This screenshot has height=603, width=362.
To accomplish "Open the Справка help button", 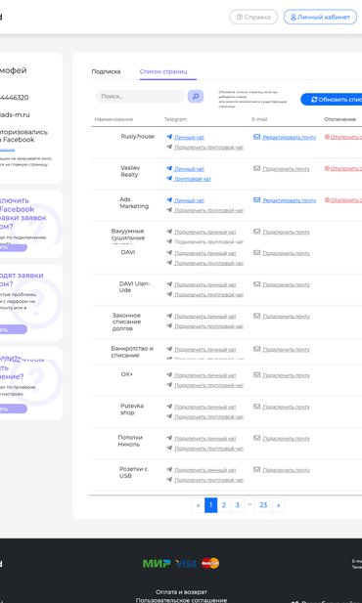I will click(x=253, y=17).
